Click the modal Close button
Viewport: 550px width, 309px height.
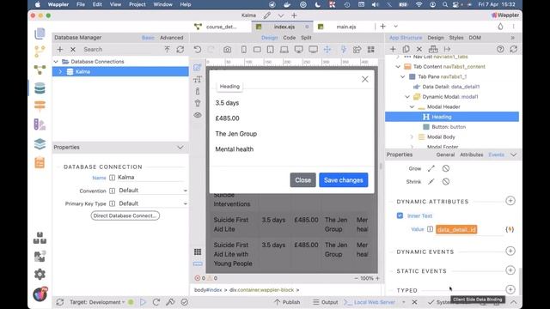[302, 180]
